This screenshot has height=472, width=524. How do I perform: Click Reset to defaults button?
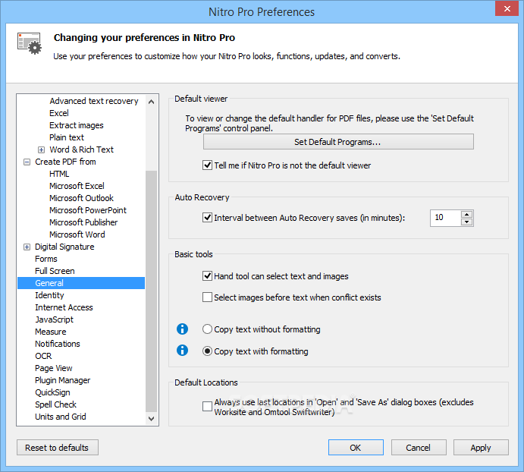pos(58,448)
